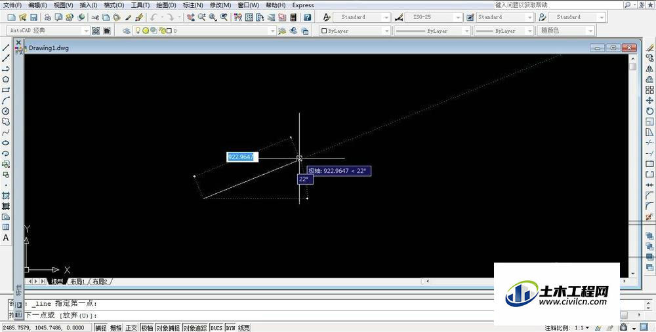This screenshot has width=656, height=332.
Task: Save the drawing with the floppy icon
Action: [33, 17]
